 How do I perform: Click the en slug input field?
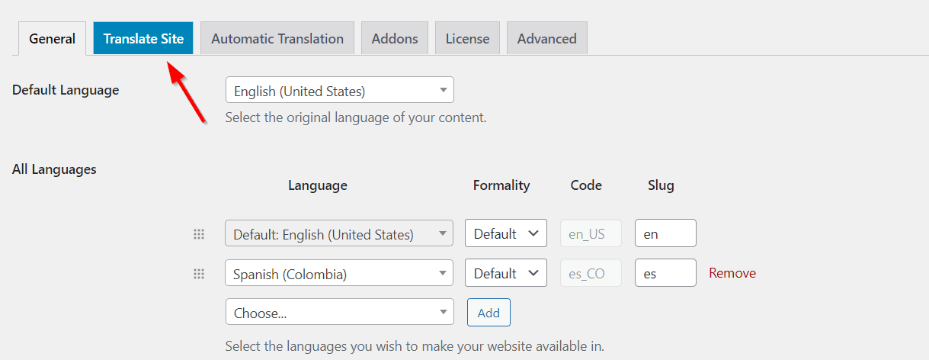tap(665, 233)
